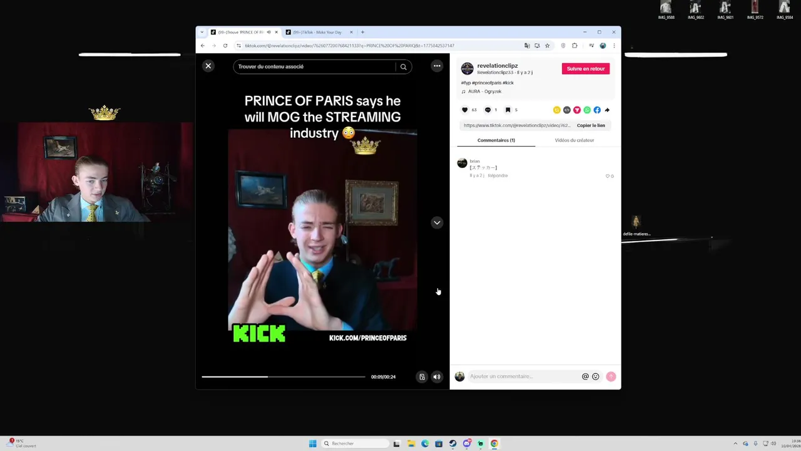Switch to the 'Commentaires (1)' tab
The width and height of the screenshot is (801, 451).
tap(496, 140)
